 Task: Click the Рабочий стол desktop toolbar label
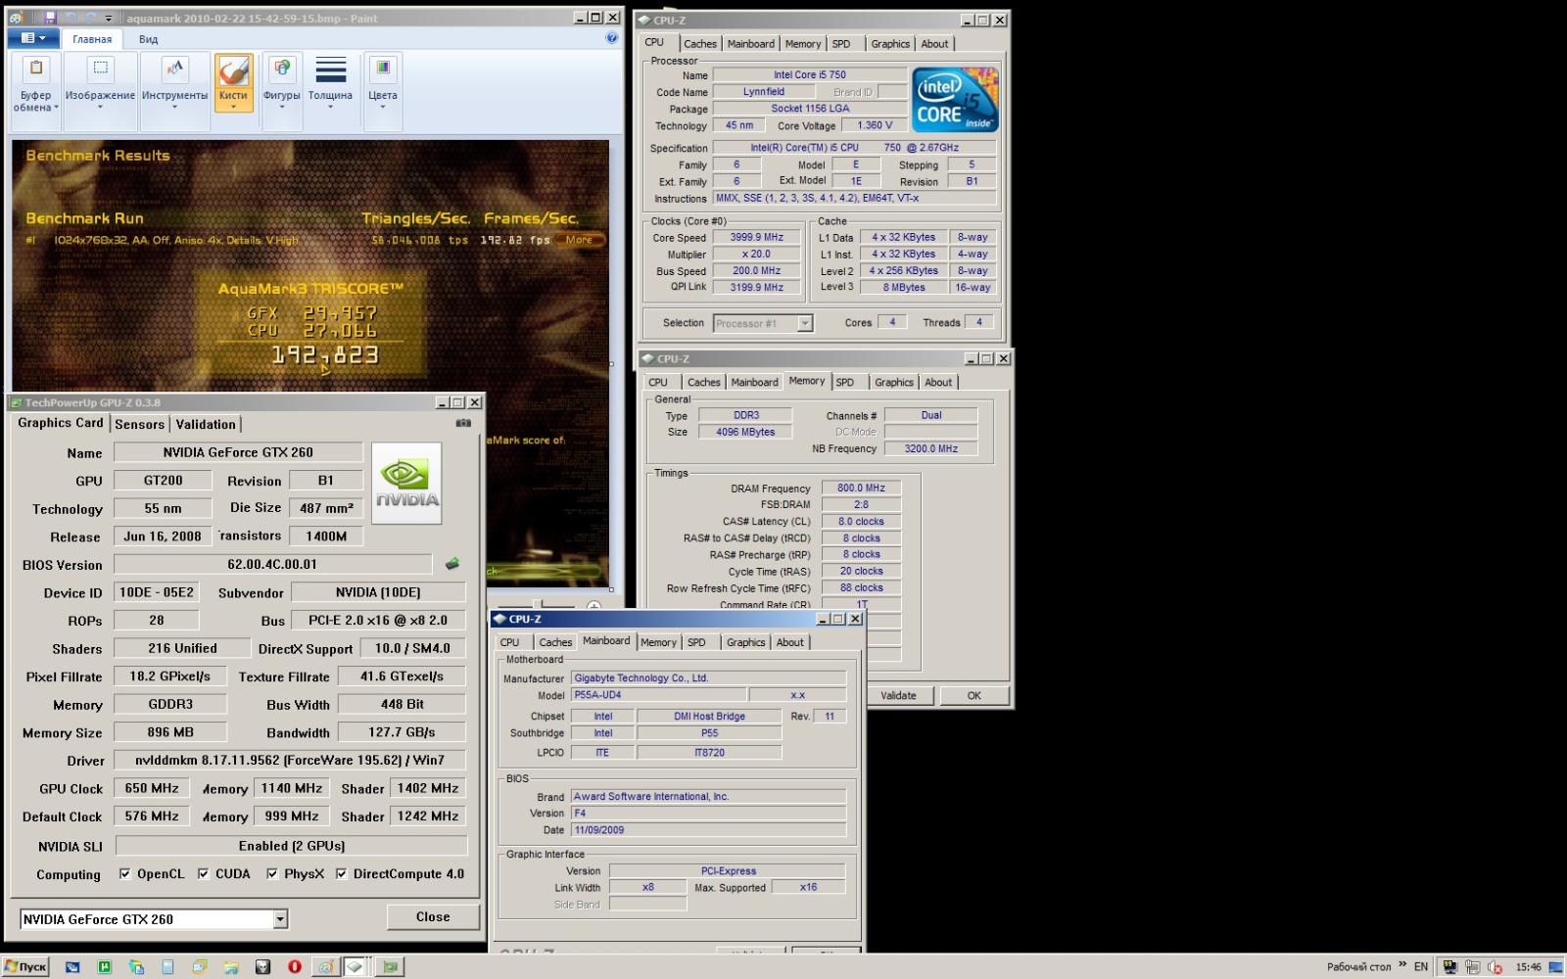point(1358,967)
